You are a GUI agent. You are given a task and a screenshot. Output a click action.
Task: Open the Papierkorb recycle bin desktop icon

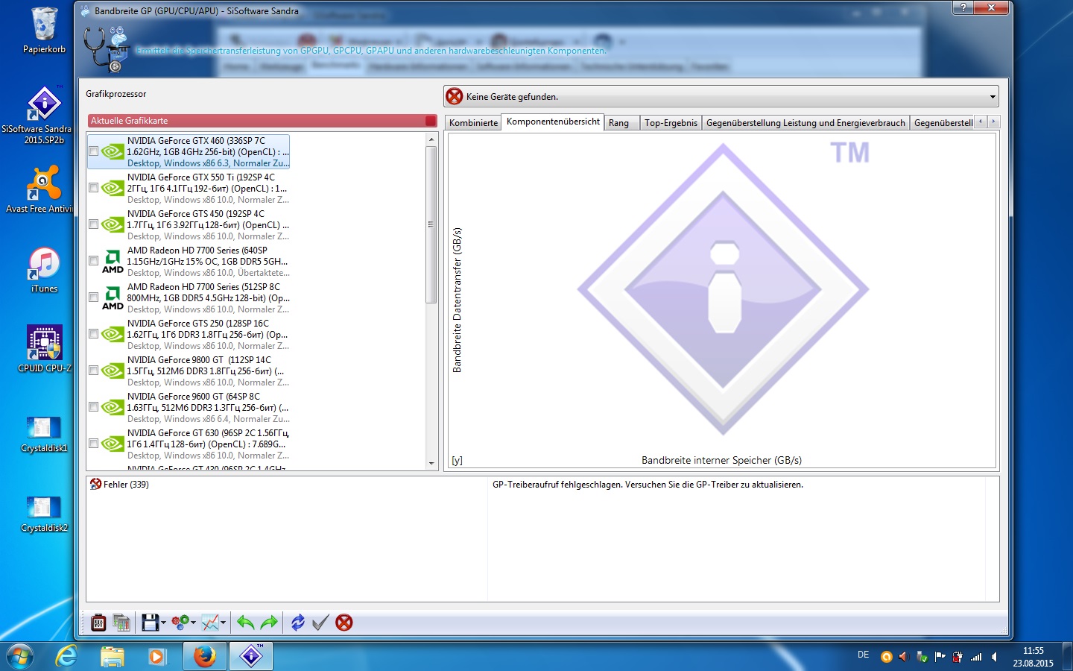pyautogui.click(x=44, y=30)
